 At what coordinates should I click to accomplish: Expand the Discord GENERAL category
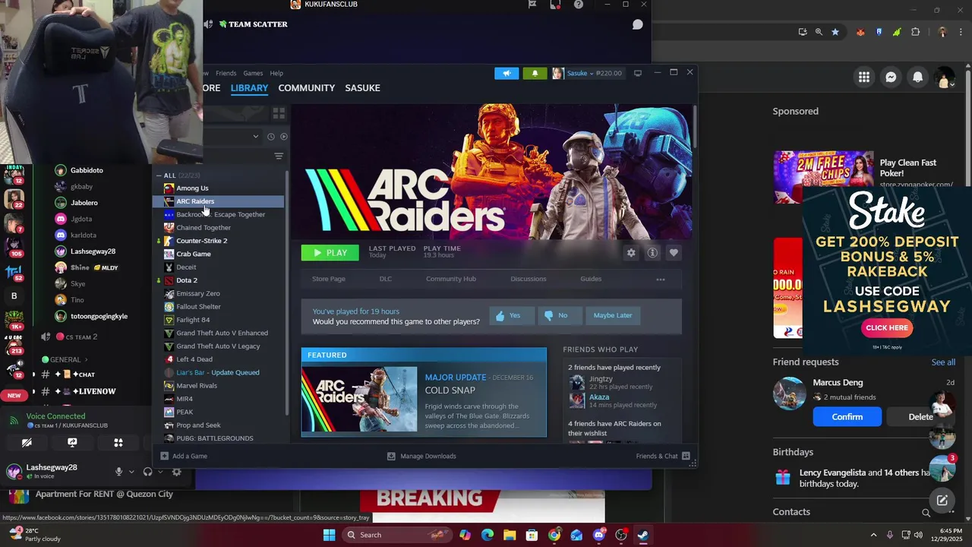tap(65, 359)
